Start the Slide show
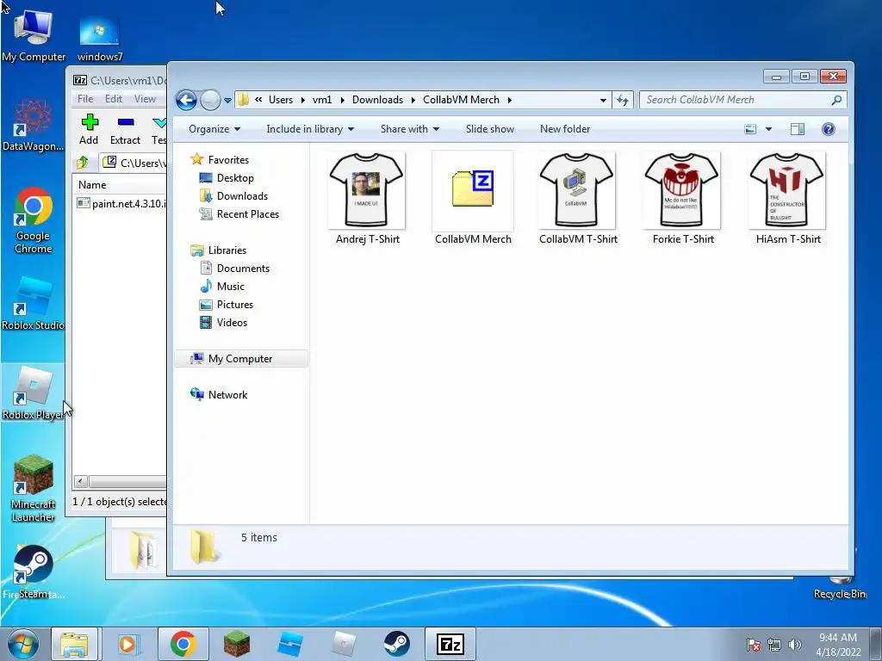This screenshot has width=882, height=661. pos(490,129)
